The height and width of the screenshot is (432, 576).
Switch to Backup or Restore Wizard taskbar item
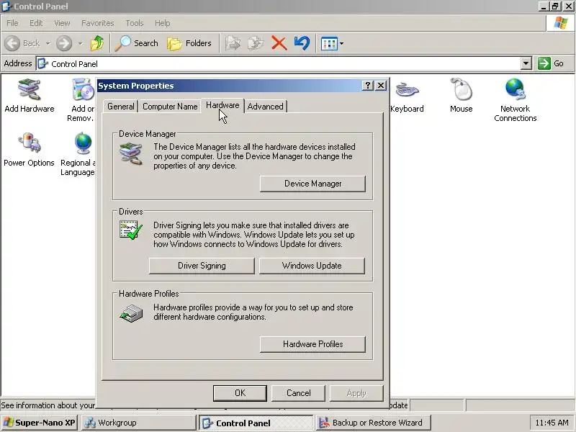pos(373,423)
